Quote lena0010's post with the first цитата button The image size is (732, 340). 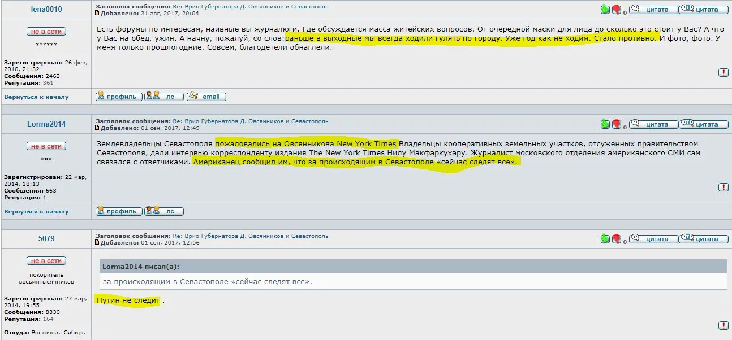point(653,10)
